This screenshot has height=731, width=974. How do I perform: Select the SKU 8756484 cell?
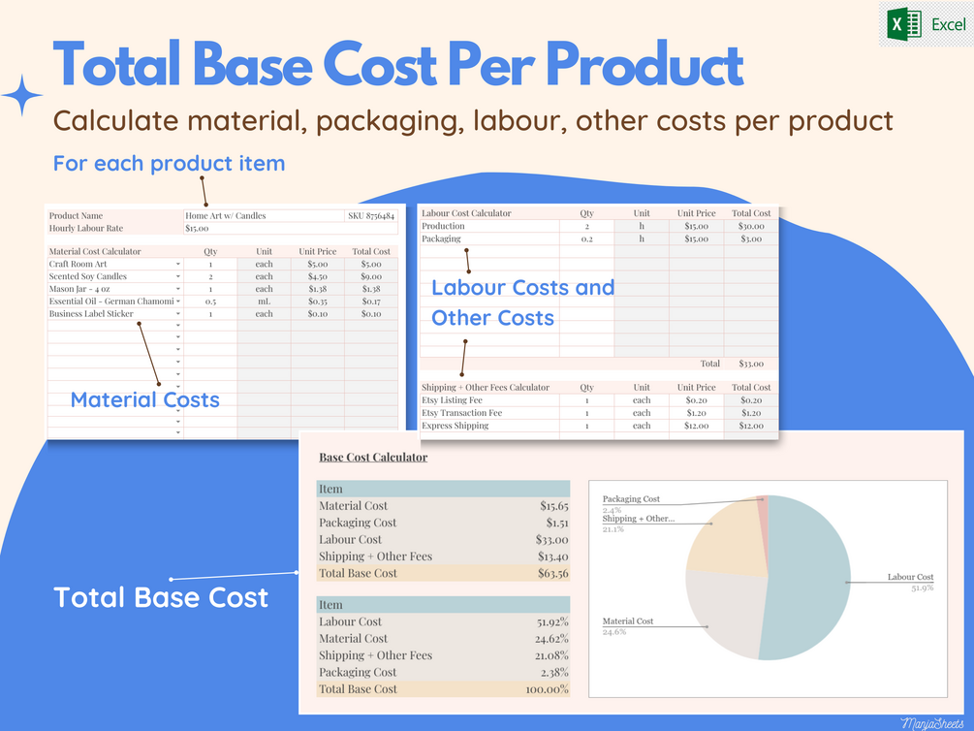(x=371, y=215)
